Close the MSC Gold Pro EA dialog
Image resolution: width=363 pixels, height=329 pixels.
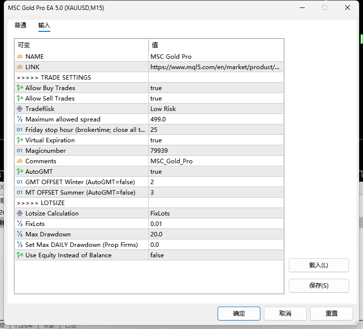click(347, 7)
